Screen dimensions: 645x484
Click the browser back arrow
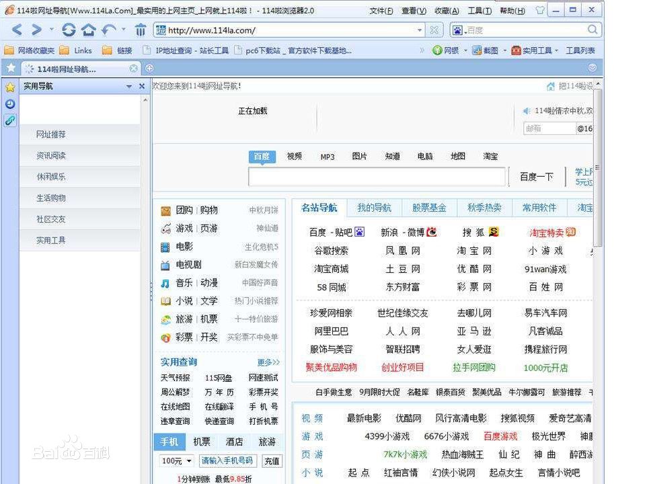[17, 30]
